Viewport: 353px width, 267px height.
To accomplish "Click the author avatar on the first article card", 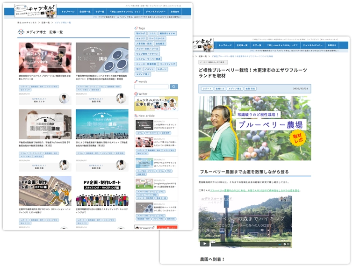I will (64, 98).
